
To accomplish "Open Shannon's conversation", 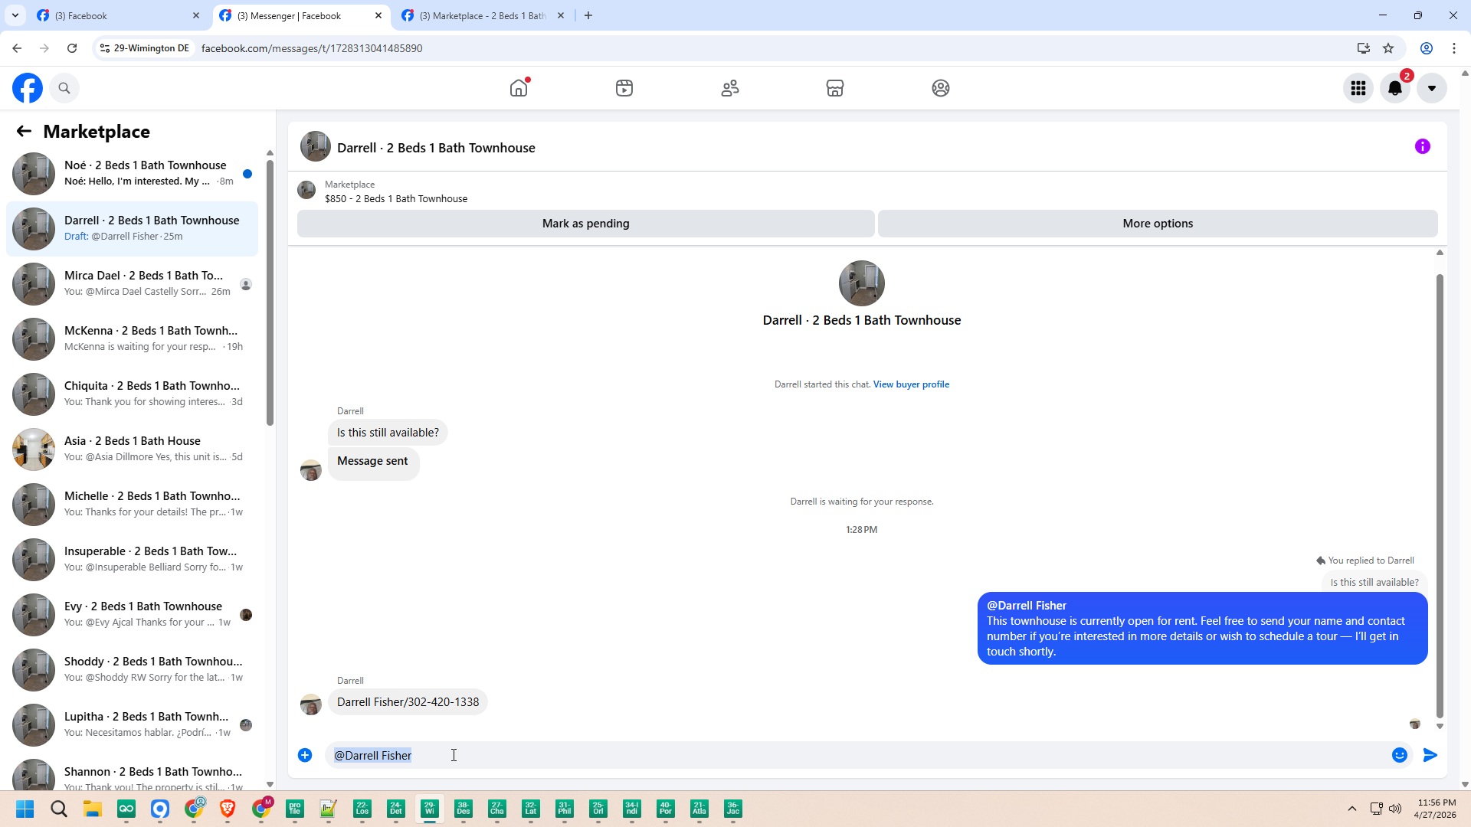I will coord(133,773).
